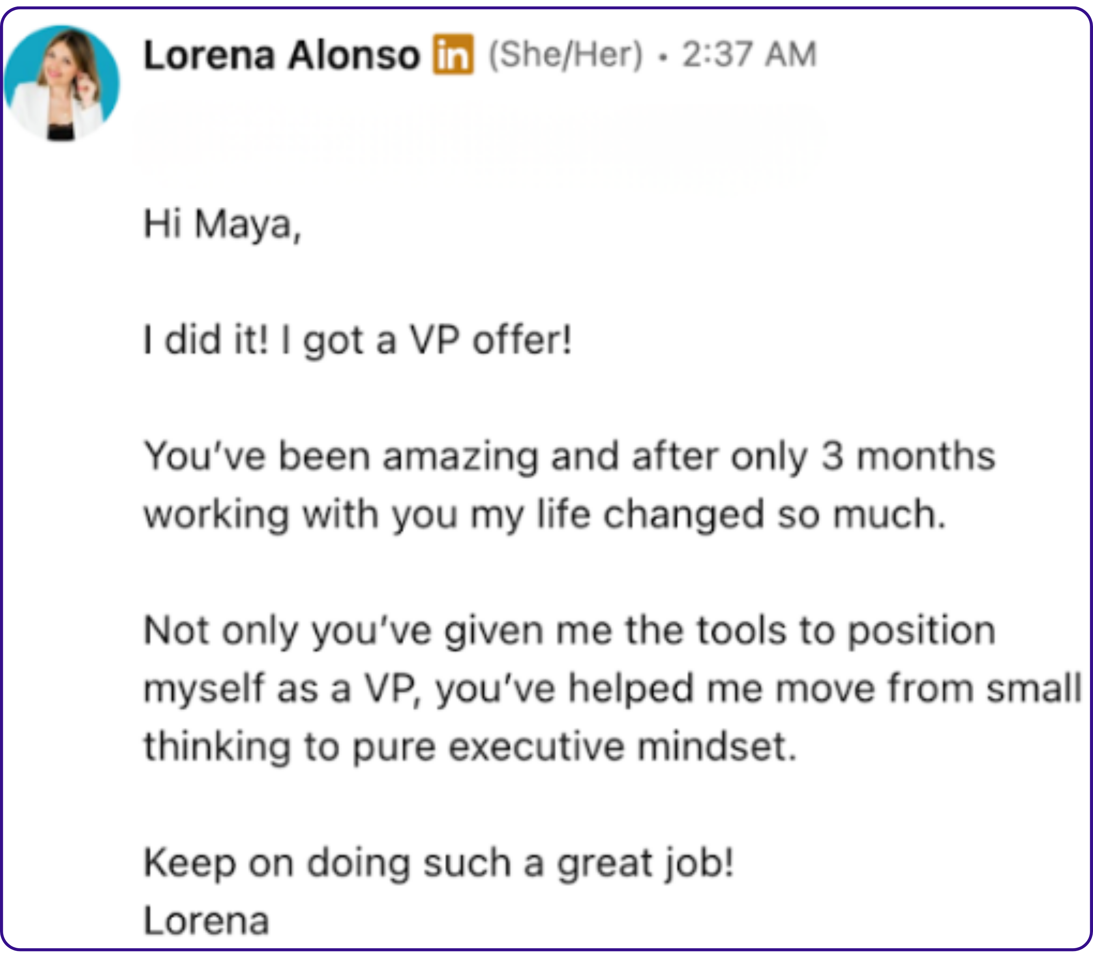Click the blurred headline under the name
This screenshot has width=1093, height=954.
pos(476,141)
